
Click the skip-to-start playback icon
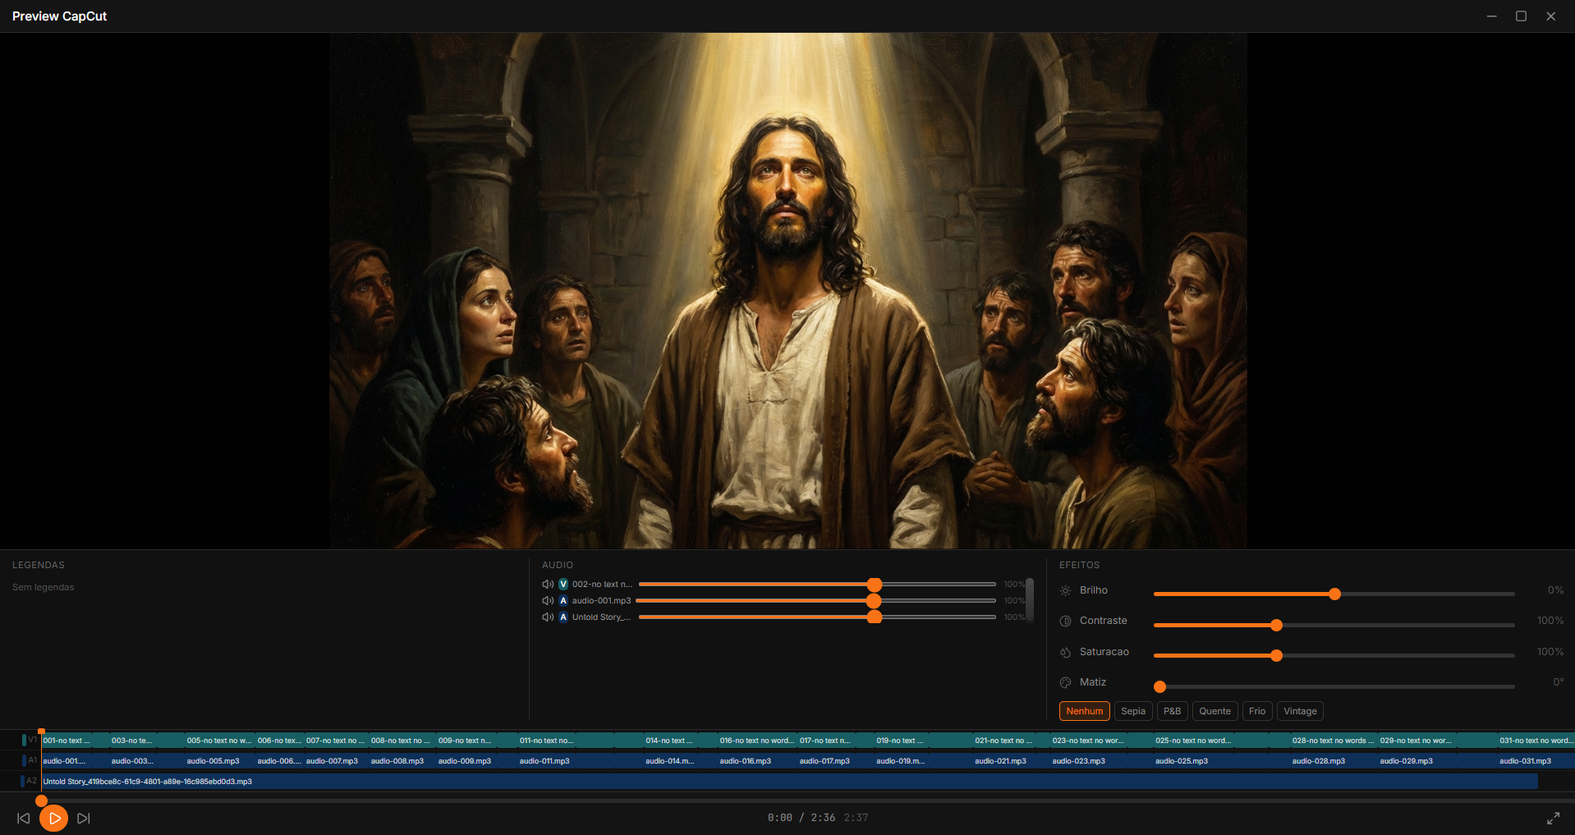pos(24,818)
